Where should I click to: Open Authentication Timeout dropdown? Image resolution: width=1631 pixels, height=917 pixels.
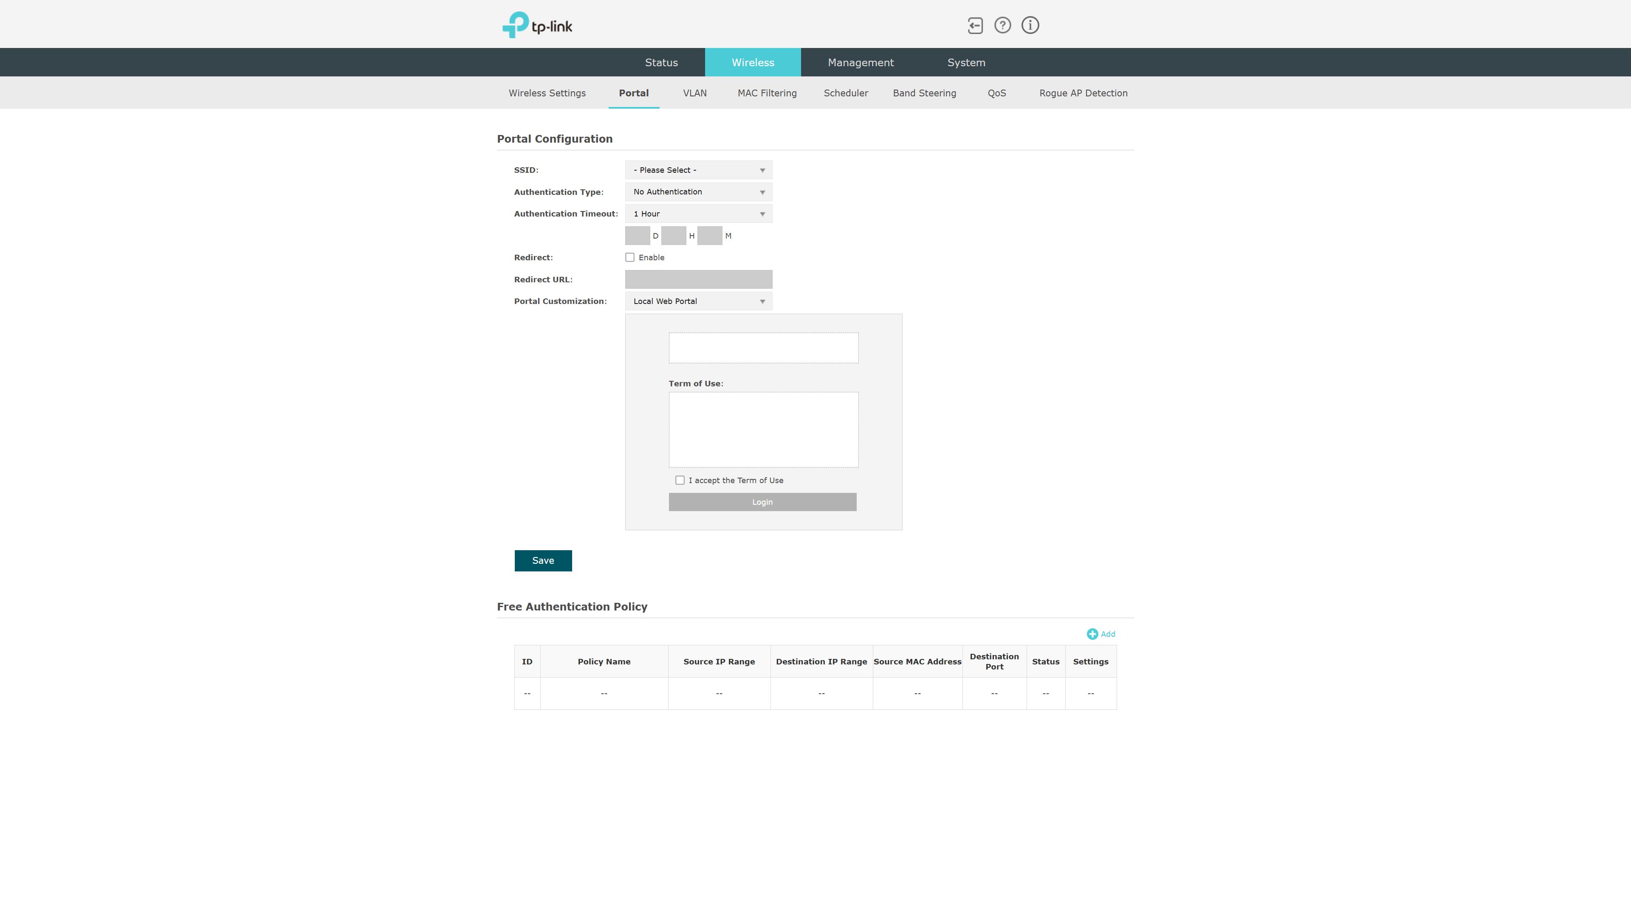click(x=698, y=214)
